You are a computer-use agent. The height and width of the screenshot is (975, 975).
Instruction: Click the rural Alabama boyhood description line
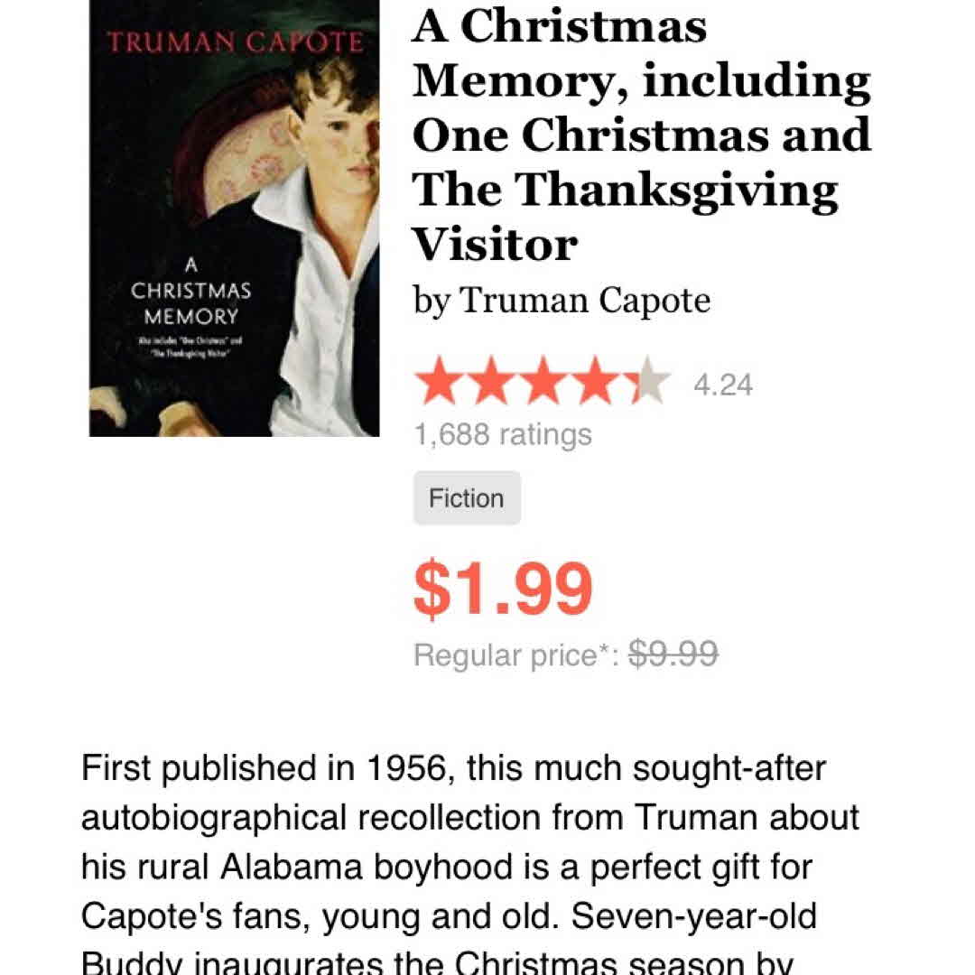[447, 867]
